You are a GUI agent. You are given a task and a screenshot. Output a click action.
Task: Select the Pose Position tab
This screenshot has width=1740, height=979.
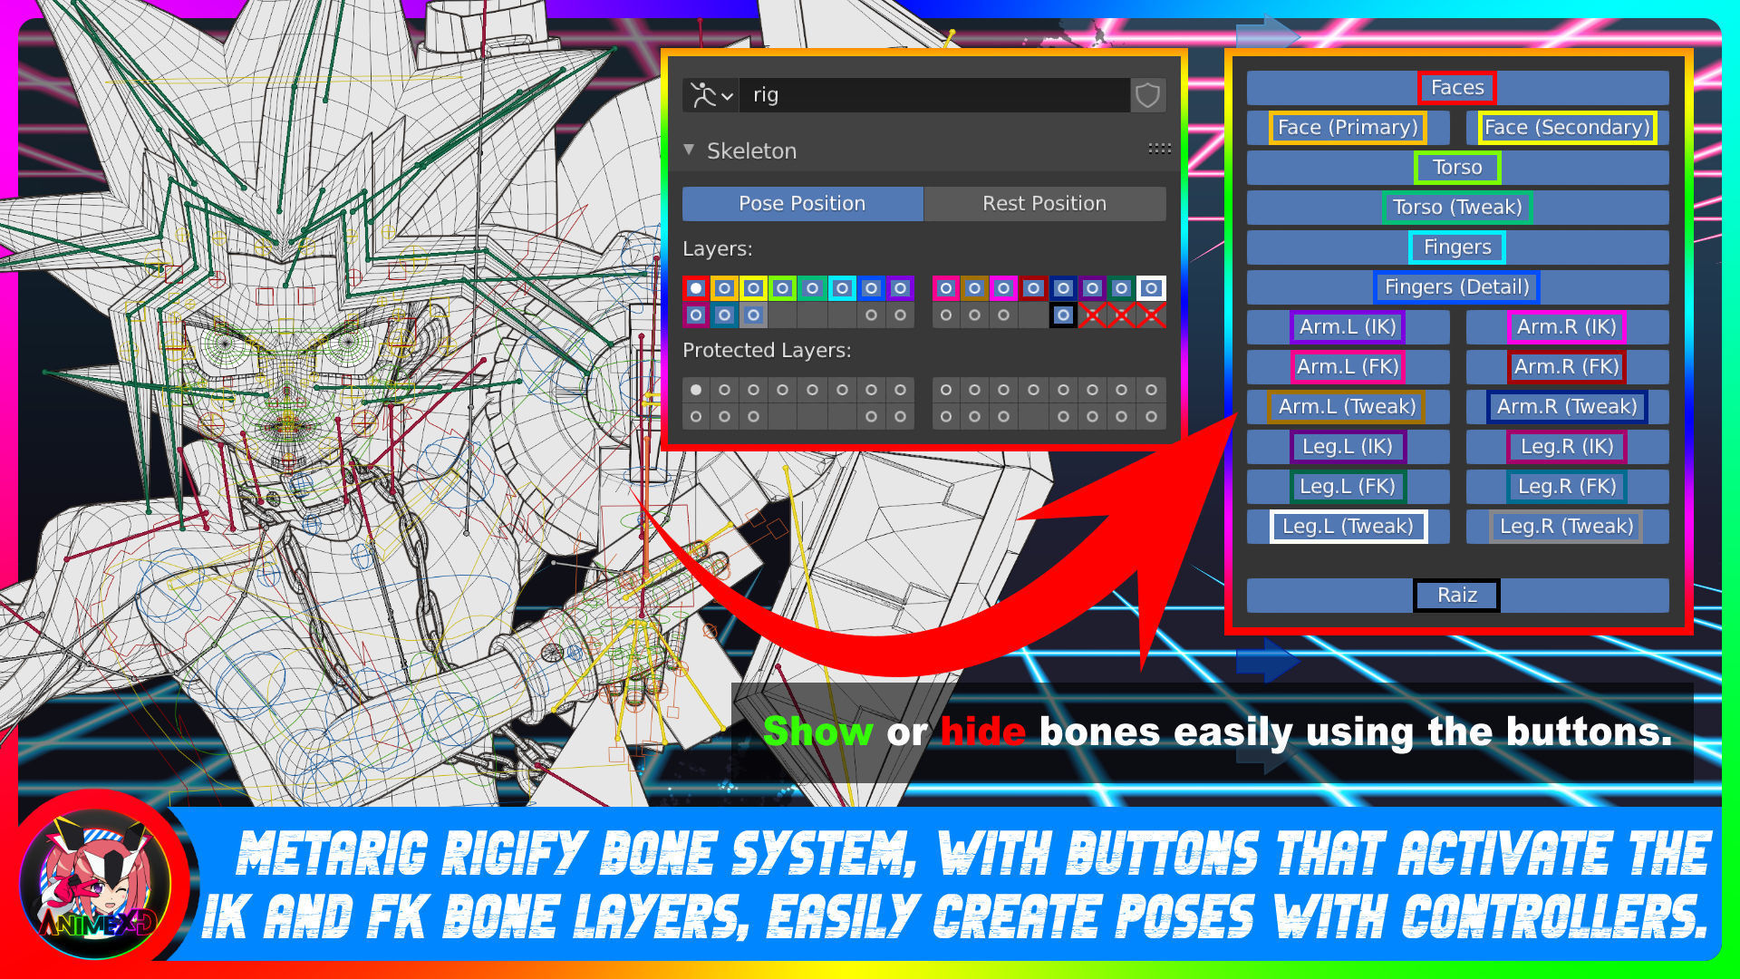tap(802, 204)
